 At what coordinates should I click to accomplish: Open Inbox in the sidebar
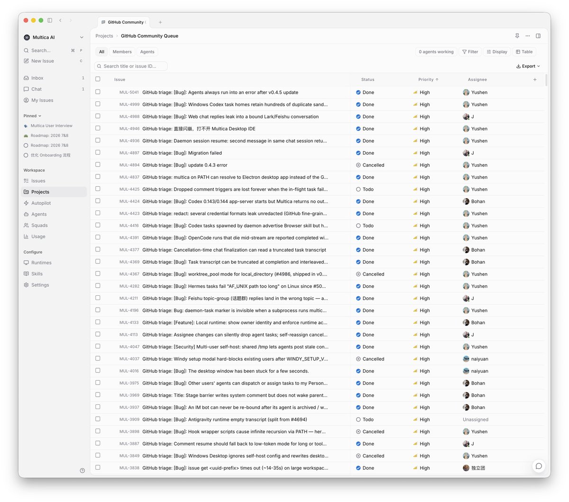pos(54,78)
